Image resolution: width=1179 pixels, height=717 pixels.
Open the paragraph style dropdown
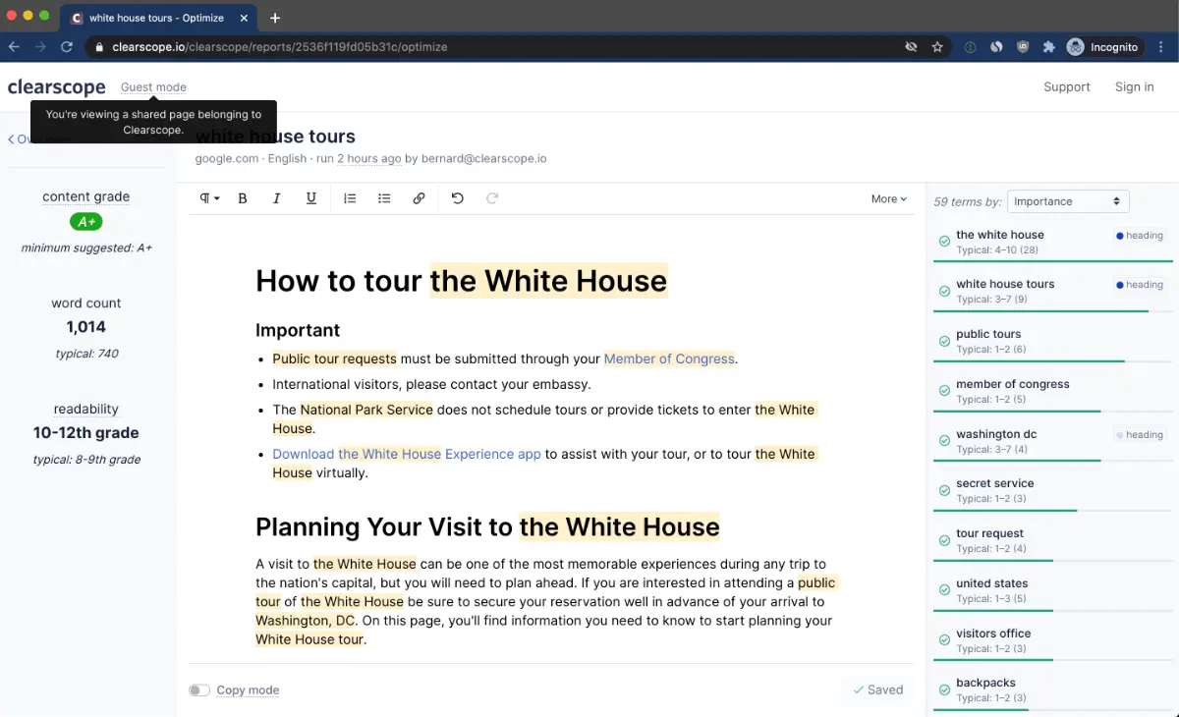[209, 198]
